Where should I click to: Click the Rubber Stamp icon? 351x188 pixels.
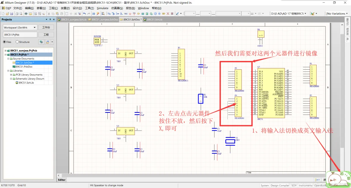point(62,14)
